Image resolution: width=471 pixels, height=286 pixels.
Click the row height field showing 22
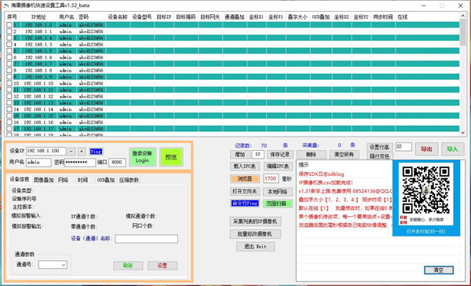click(x=403, y=147)
